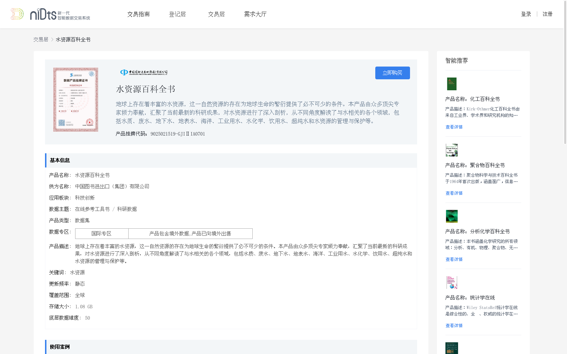Click the 水资源百科全书 breadcrumb text
The height and width of the screenshot is (354, 567).
(x=73, y=40)
